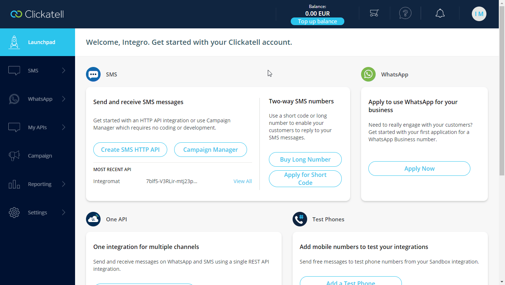Viewport: 505px width, 285px height.
Task: Click the page vertical scrollbar
Action: coord(502,91)
